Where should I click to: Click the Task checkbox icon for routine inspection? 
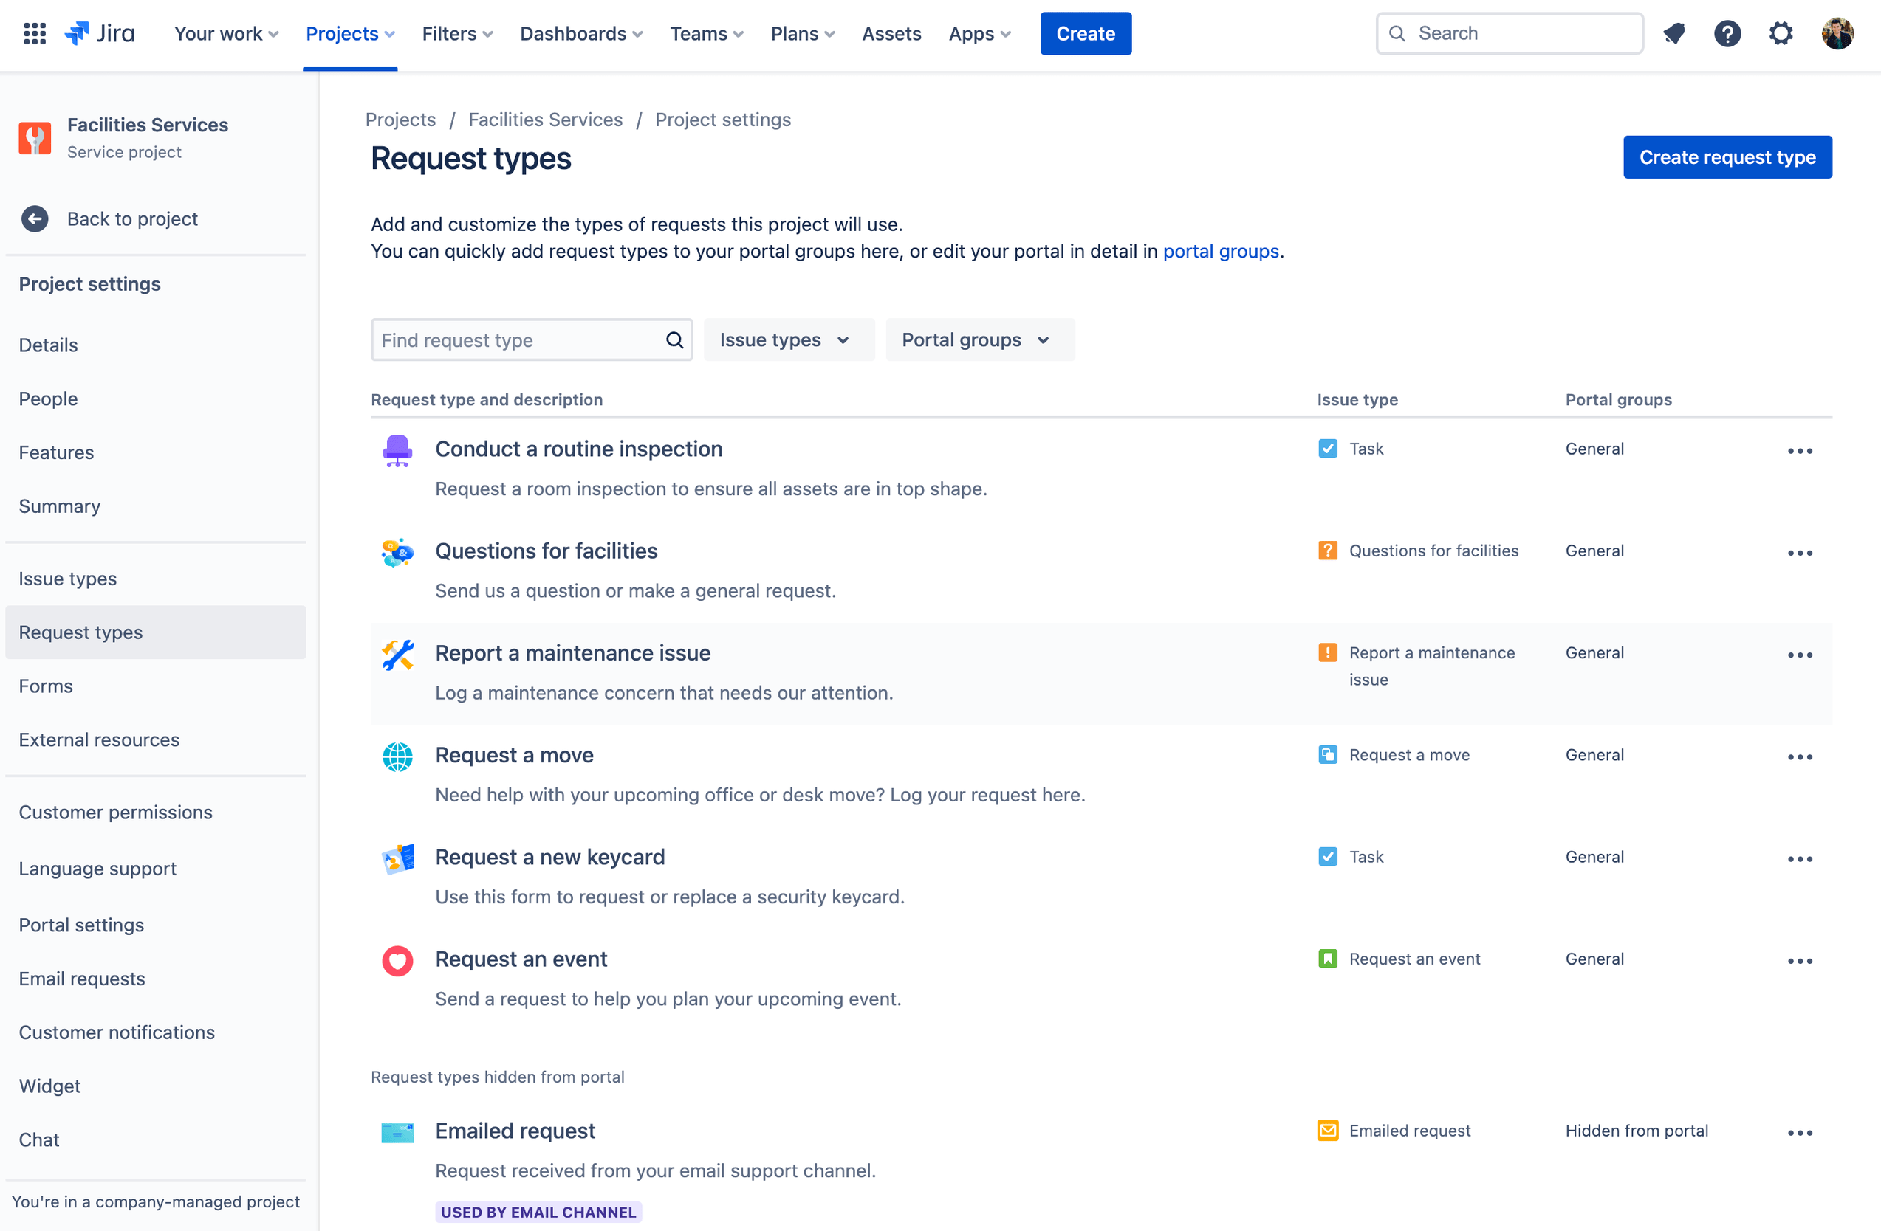click(1327, 448)
